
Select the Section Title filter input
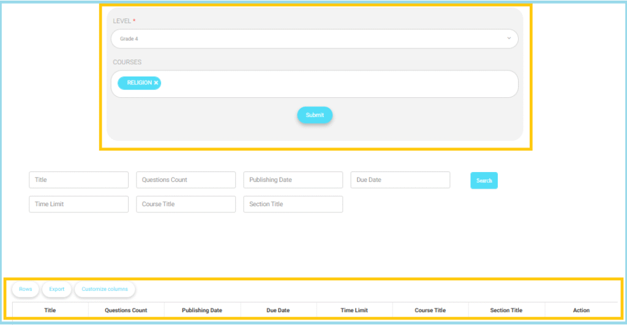(293, 204)
